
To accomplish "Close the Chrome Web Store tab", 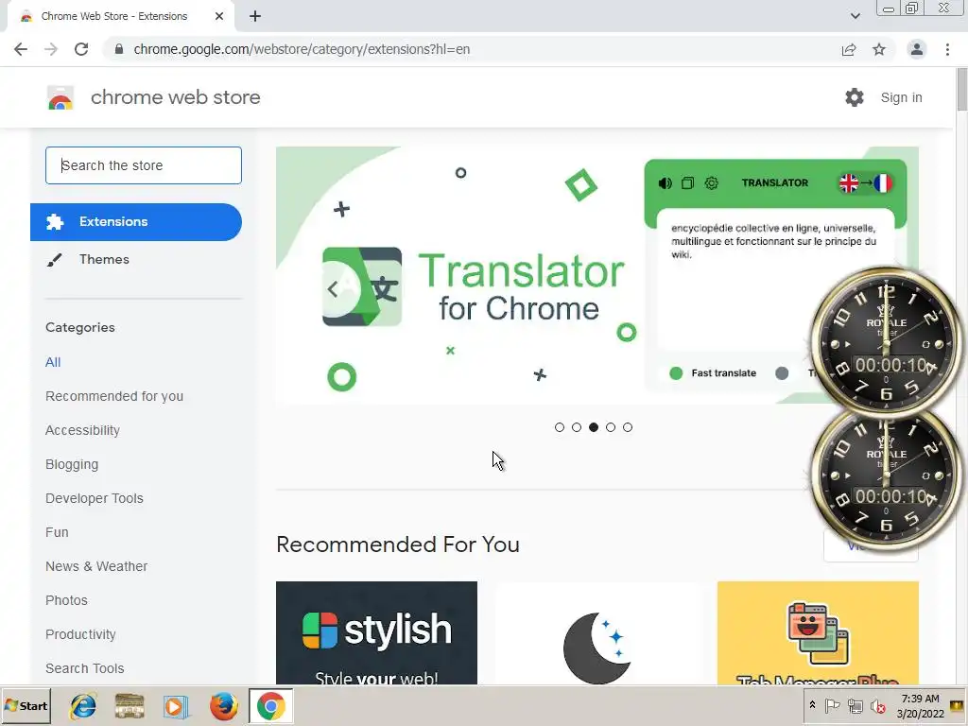I will [219, 17].
